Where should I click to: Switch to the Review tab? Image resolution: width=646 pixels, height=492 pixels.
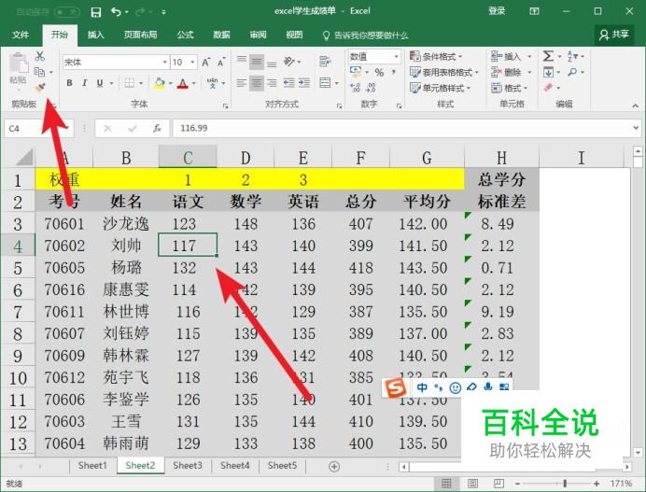pyautogui.click(x=258, y=35)
